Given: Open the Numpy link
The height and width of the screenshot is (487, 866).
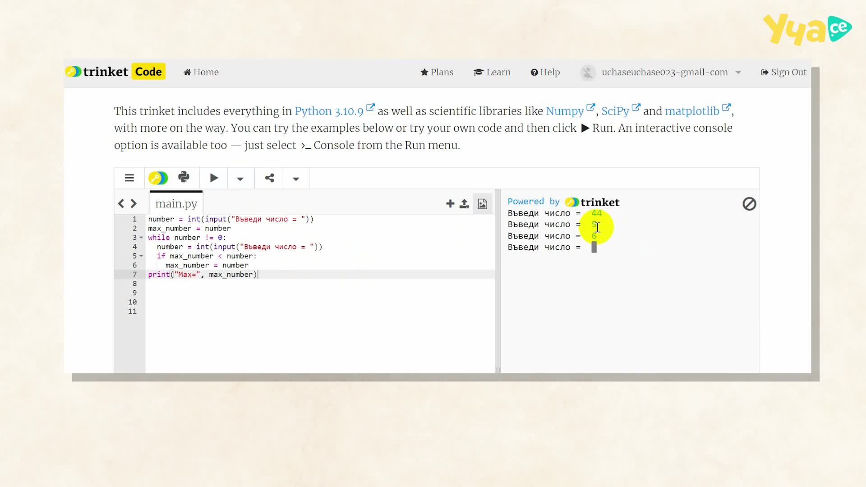Looking at the screenshot, I should (570, 110).
